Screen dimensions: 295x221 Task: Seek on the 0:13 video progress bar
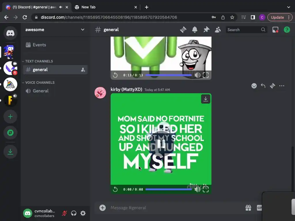click(169, 75)
